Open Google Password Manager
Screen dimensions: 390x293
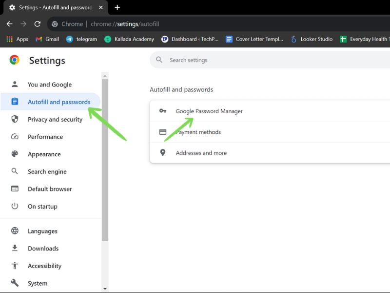pyautogui.click(x=270, y=111)
